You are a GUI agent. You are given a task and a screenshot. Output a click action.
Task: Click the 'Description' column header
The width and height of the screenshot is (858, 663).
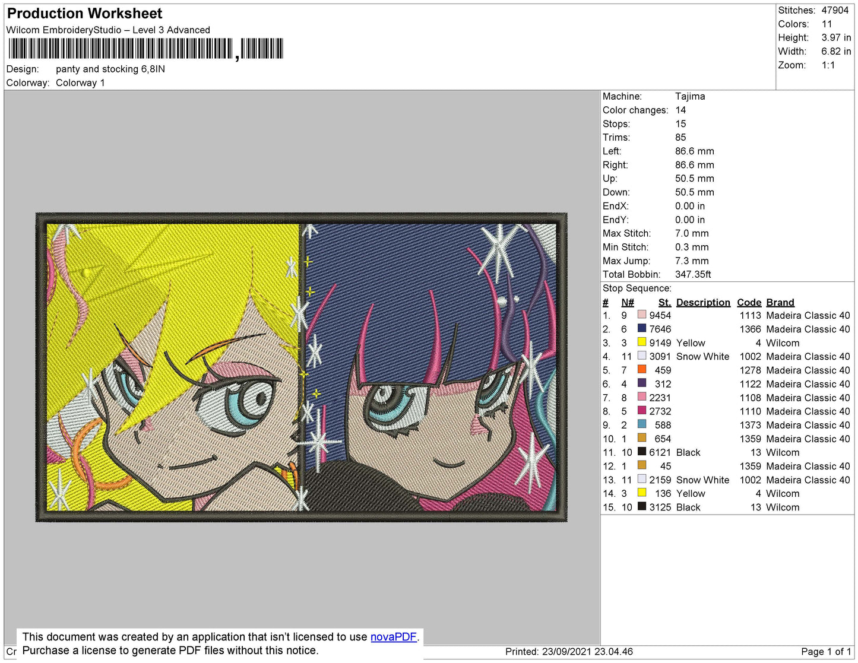[703, 302]
